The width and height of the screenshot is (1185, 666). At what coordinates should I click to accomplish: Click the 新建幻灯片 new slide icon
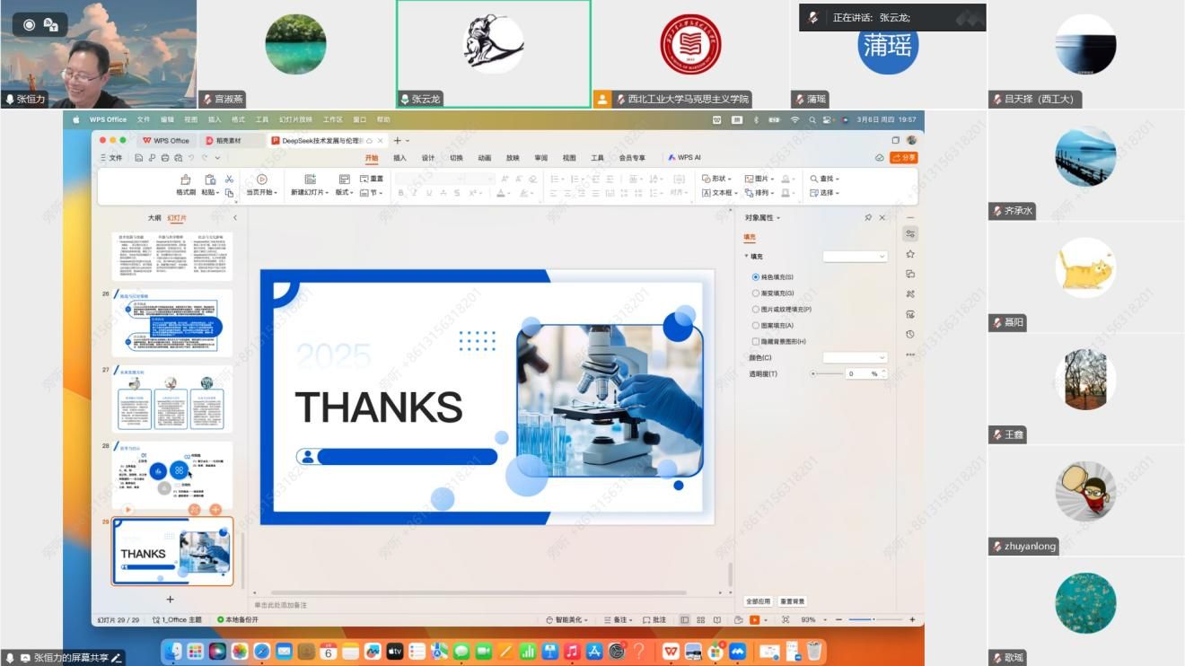(x=310, y=180)
